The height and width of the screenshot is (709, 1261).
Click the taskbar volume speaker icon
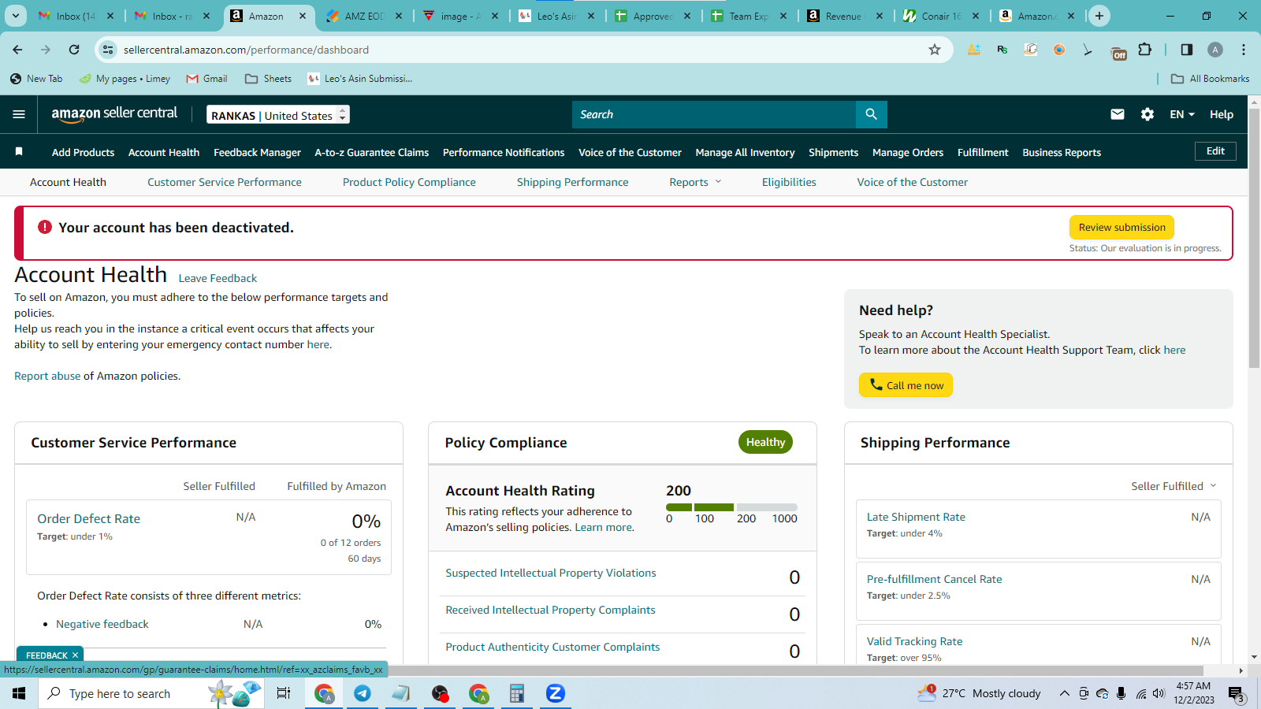pos(1159,693)
